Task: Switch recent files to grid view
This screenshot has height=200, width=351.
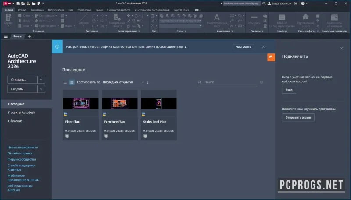Action: coord(72,82)
